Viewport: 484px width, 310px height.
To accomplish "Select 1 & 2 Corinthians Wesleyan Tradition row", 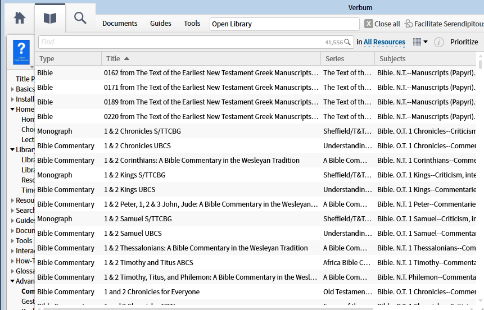I will pyautogui.click(x=256, y=161).
